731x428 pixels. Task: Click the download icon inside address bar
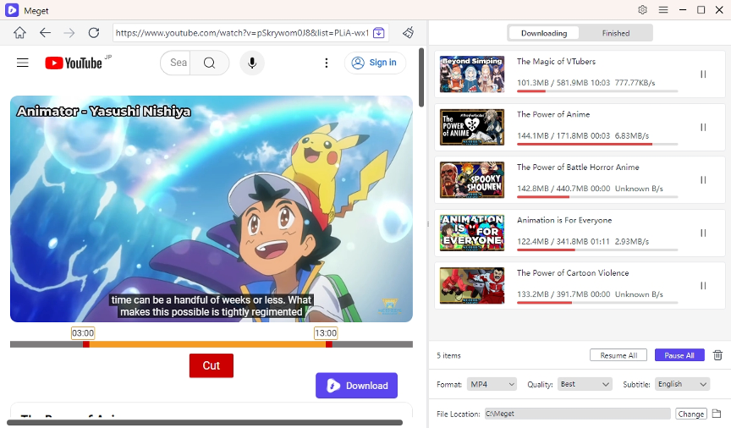(379, 33)
